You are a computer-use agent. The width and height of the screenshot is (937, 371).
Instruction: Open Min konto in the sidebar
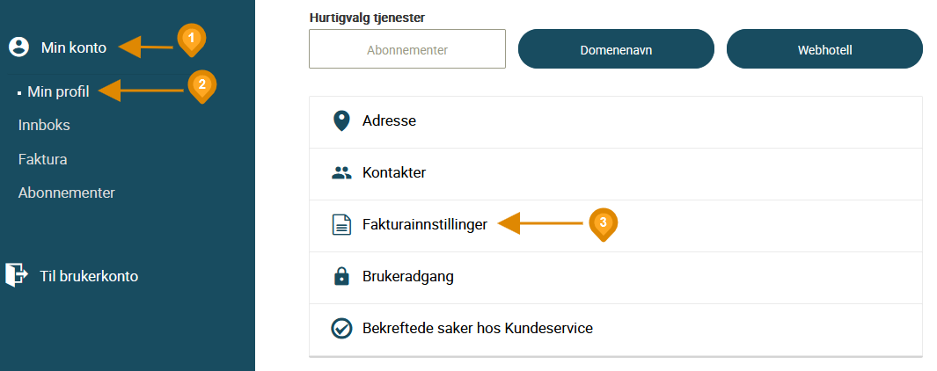click(74, 47)
